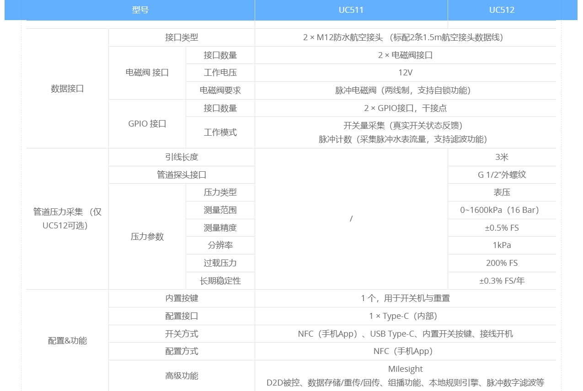Image resolution: width=583 pixels, height=391 pixels.
Task: Click the 高级功能 row label
Action: [182, 376]
